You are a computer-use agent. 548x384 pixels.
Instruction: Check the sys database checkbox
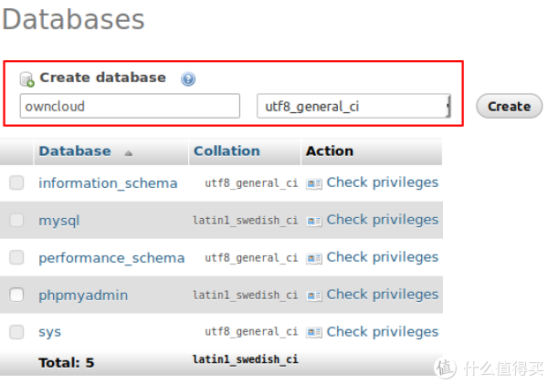(16, 332)
